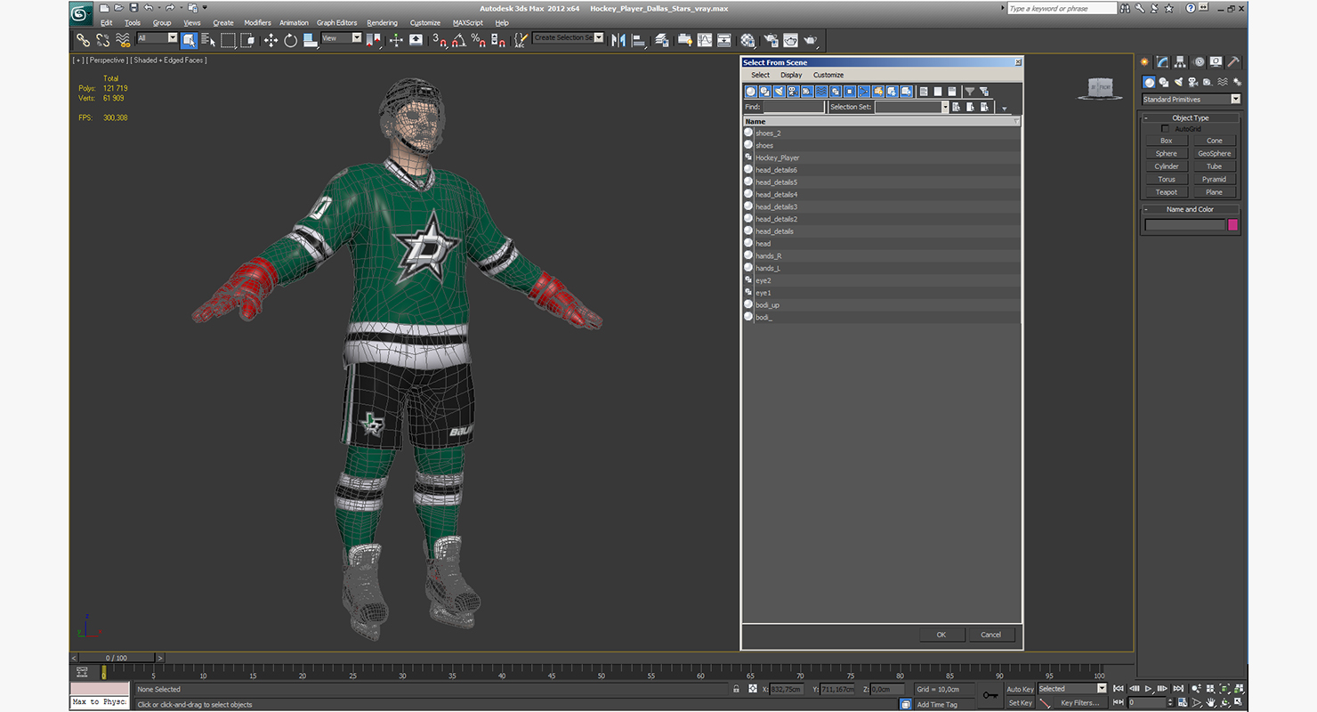Toggle Angle Snap in toolbar
Image resolution: width=1317 pixels, height=712 pixels.
(x=458, y=40)
